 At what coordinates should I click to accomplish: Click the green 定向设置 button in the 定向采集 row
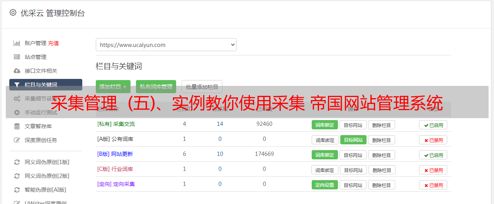tap(325, 185)
